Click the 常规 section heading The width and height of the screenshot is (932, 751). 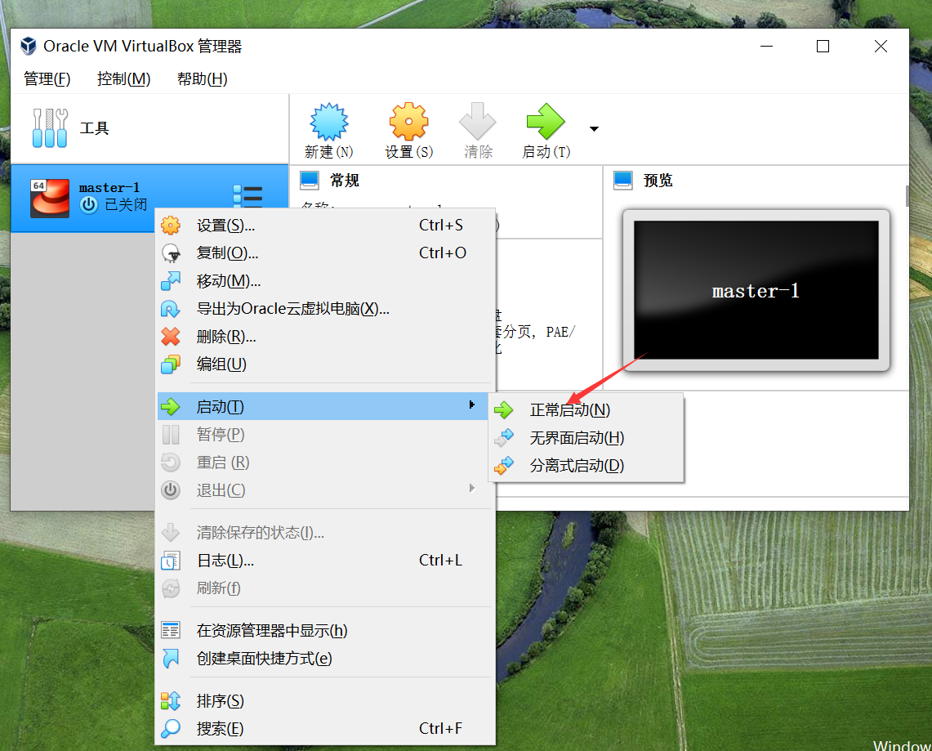345,180
